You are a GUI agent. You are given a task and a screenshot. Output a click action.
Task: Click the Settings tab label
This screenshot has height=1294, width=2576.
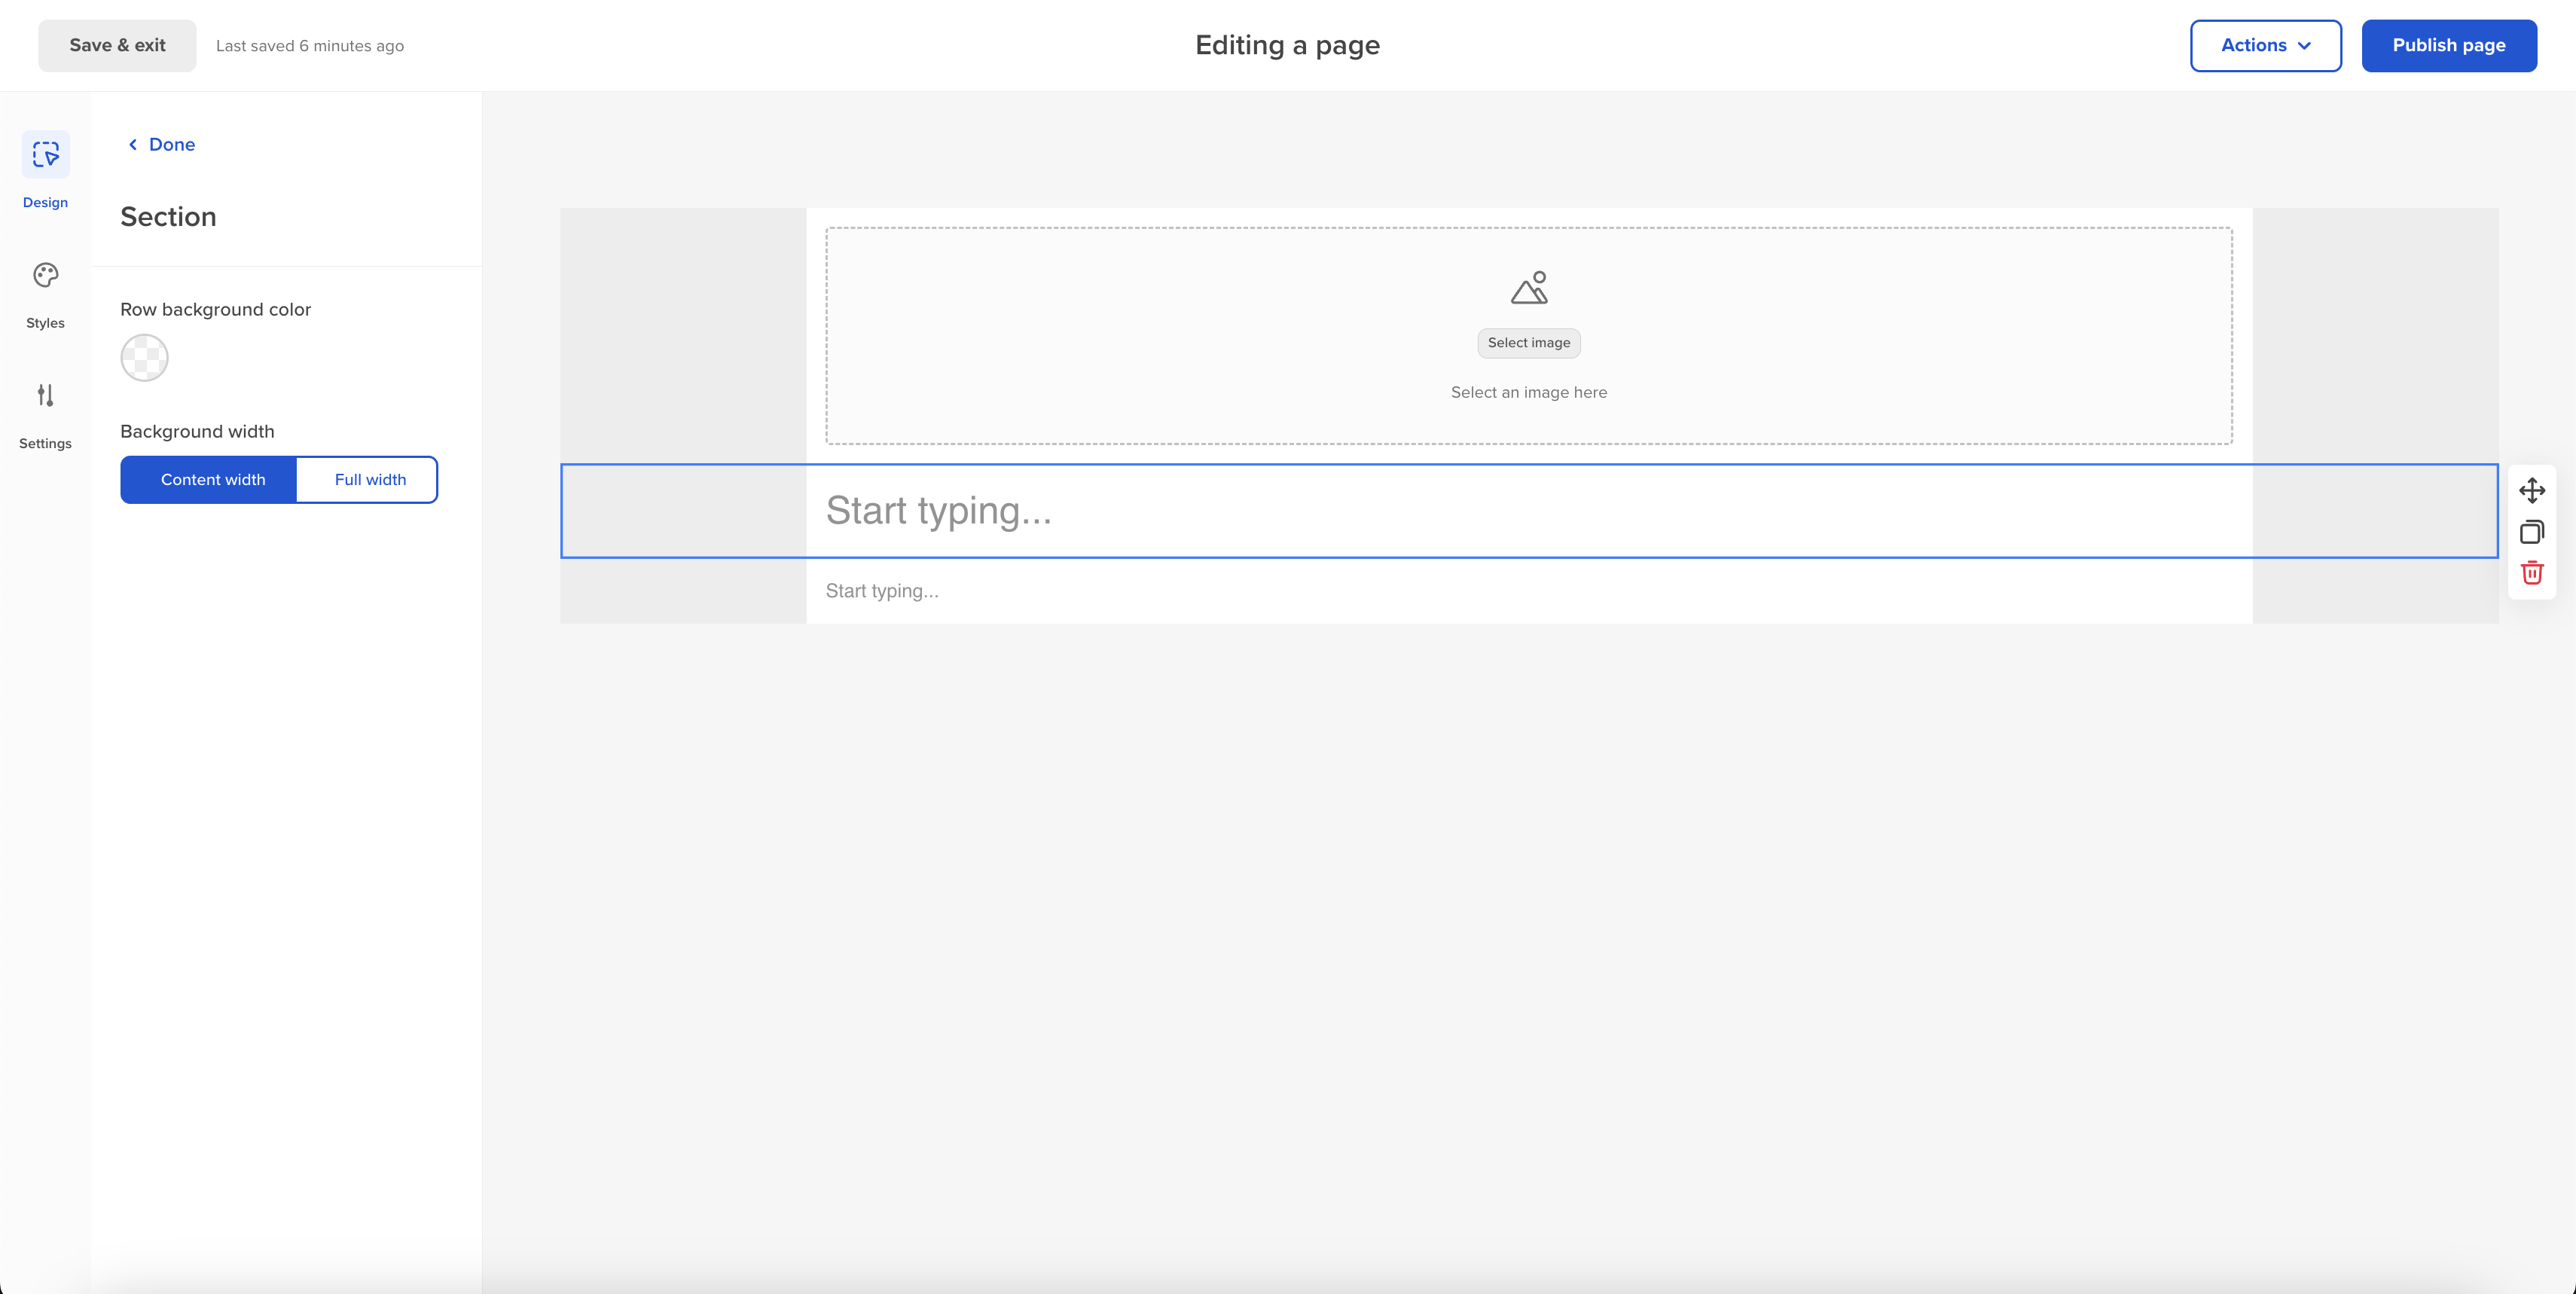(45, 444)
